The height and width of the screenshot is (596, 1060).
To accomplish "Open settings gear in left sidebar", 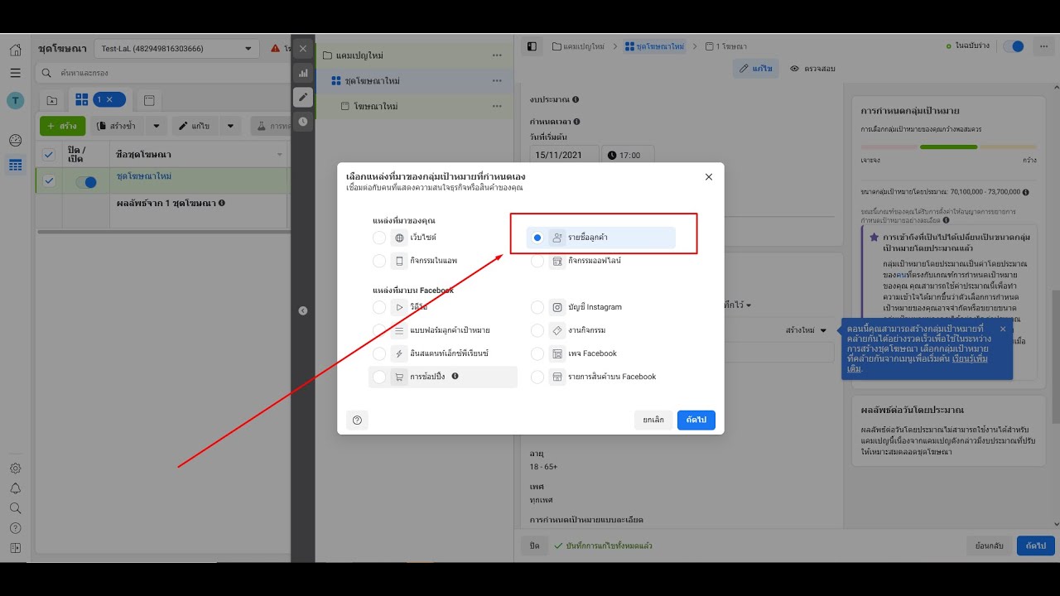I will [x=15, y=469].
